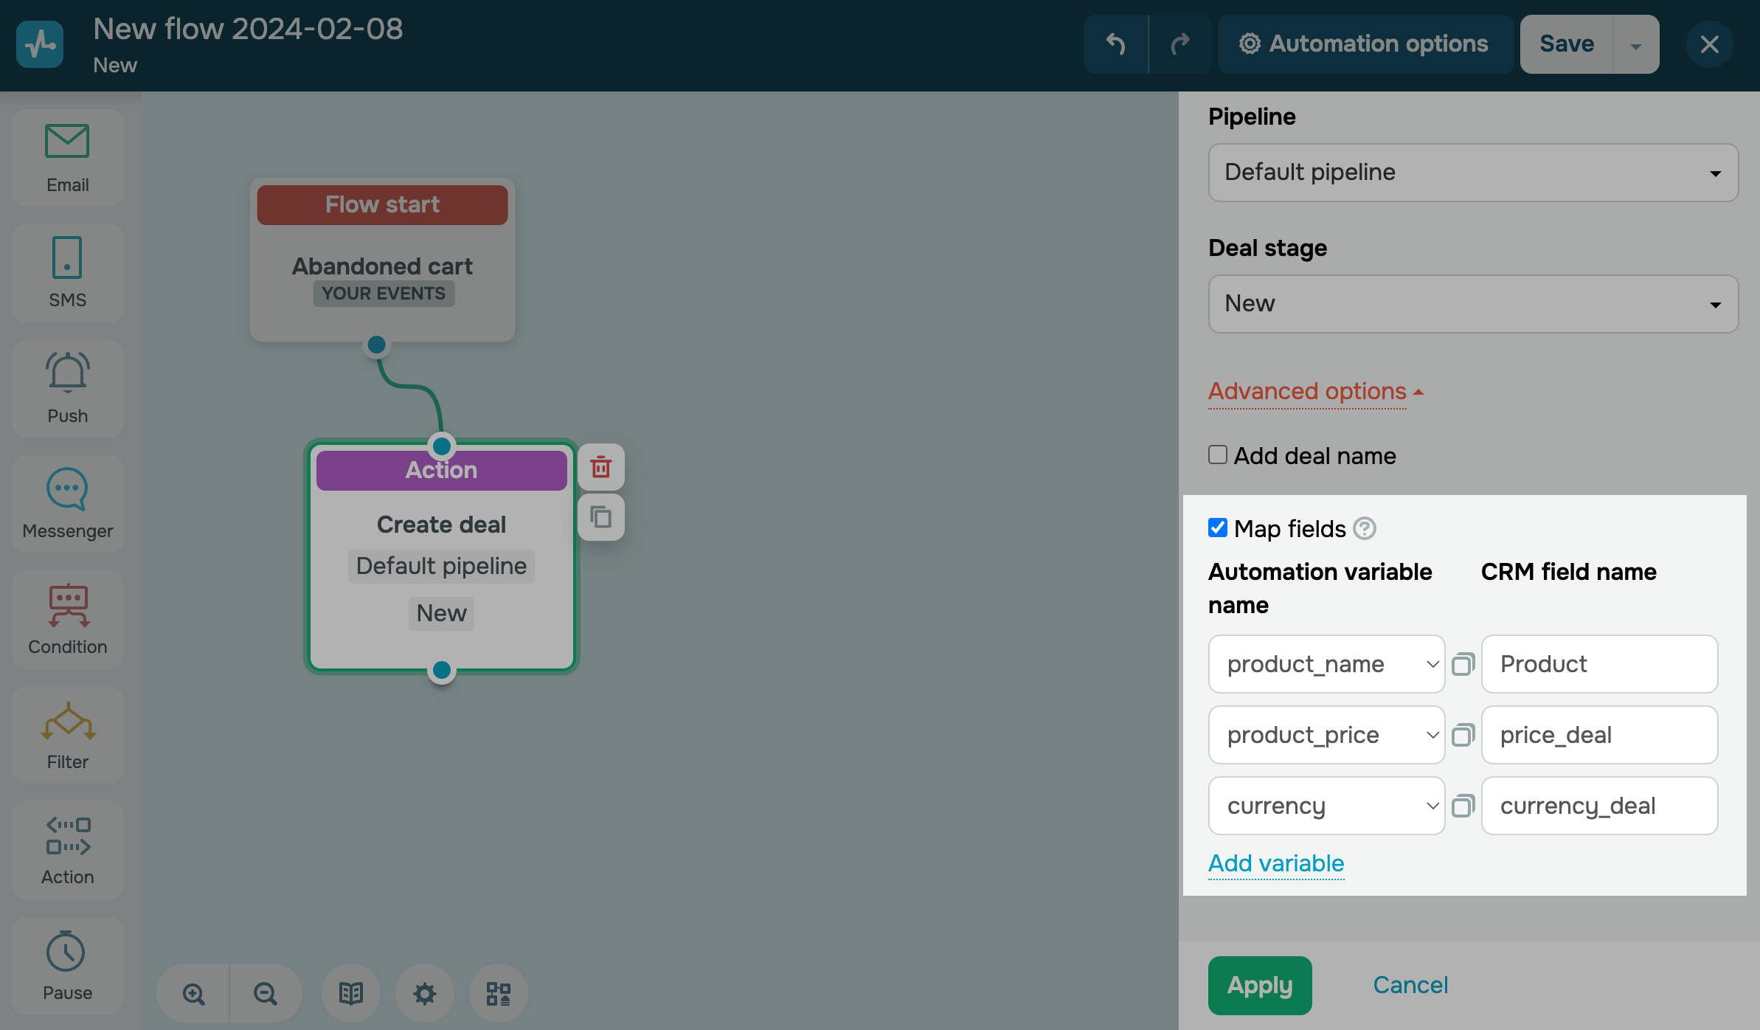Zoom in on the flow canvas
The image size is (1760, 1030).
(x=193, y=994)
